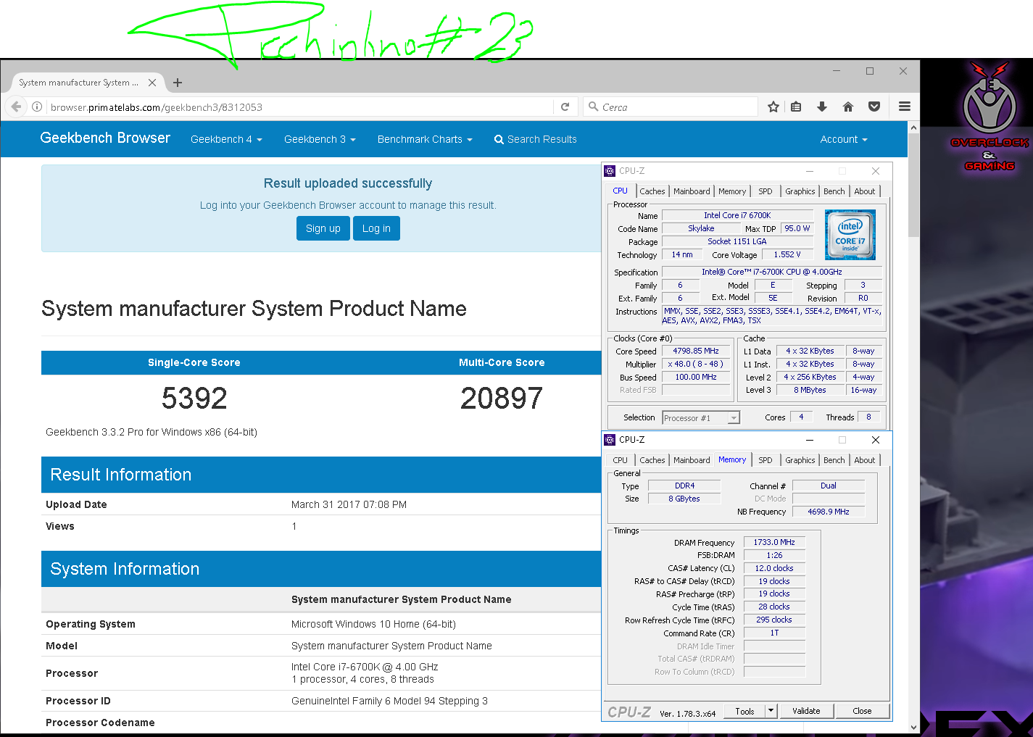The image size is (1033, 737).
Task: Open Bench tab in upper CPU-Z window
Action: (834, 191)
